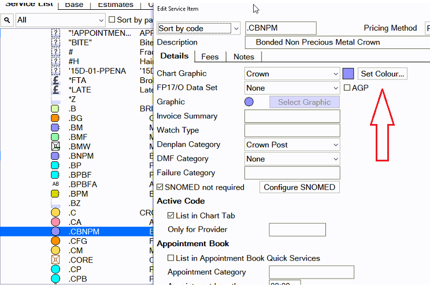Open the Base tab
Viewport: 430px width, 286px height.
[74, 5]
